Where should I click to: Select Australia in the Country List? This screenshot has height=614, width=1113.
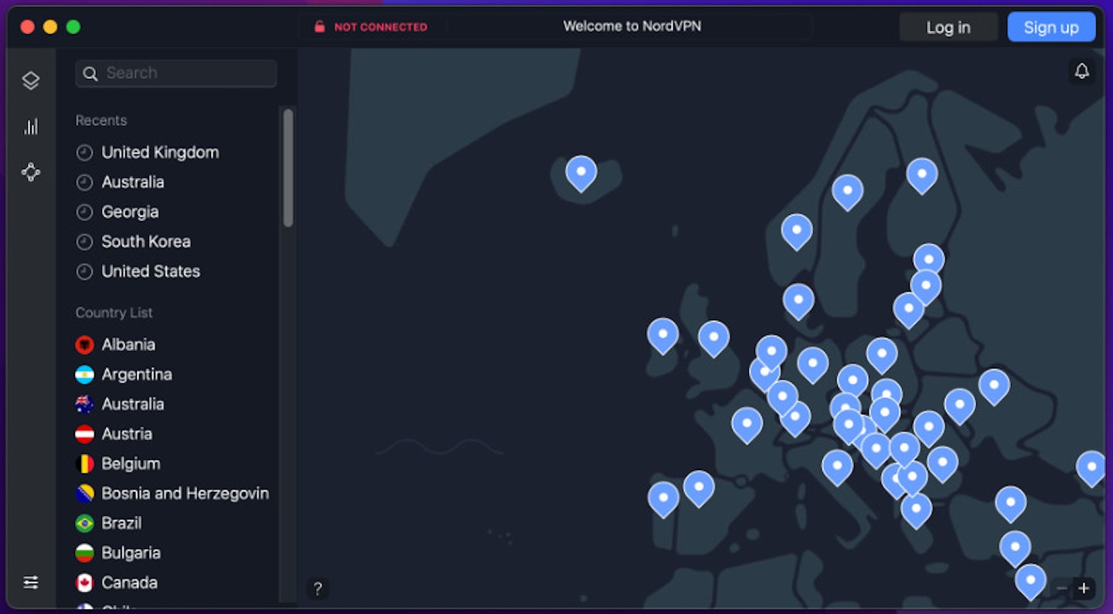[x=120, y=404]
